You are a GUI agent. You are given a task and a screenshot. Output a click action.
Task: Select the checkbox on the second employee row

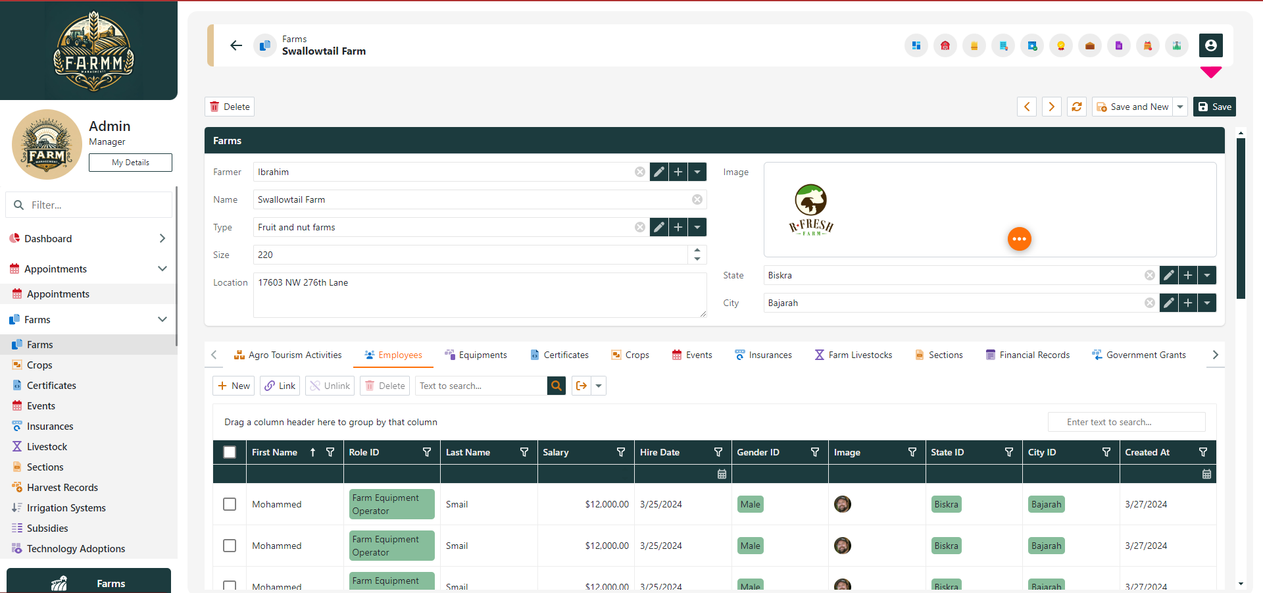tap(229, 546)
